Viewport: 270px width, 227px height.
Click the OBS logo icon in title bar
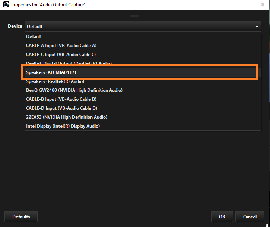point(6,4)
